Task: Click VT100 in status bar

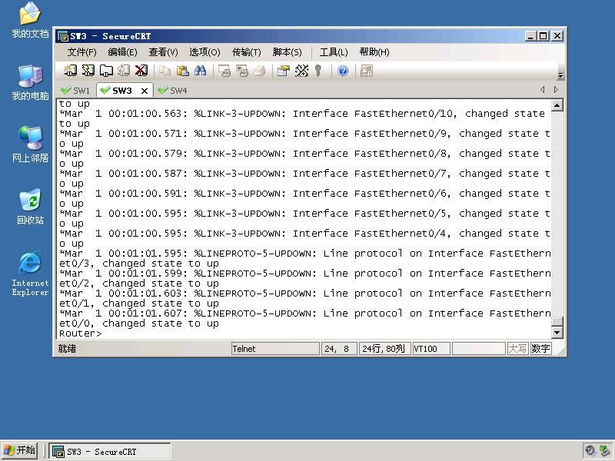Action: (431, 349)
